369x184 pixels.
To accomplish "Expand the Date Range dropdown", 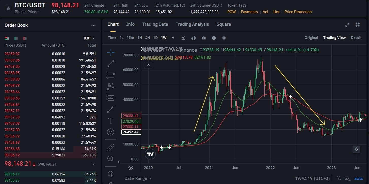I will click(138, 178).
